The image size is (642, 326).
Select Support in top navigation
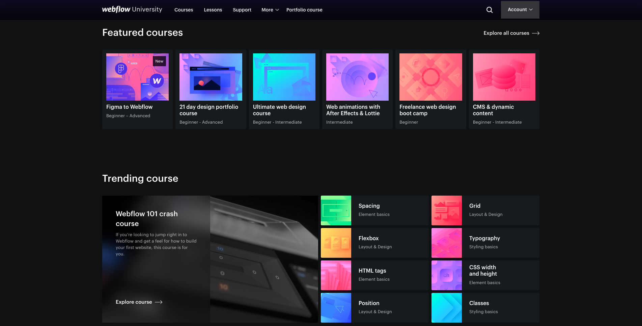click(242, 10)
